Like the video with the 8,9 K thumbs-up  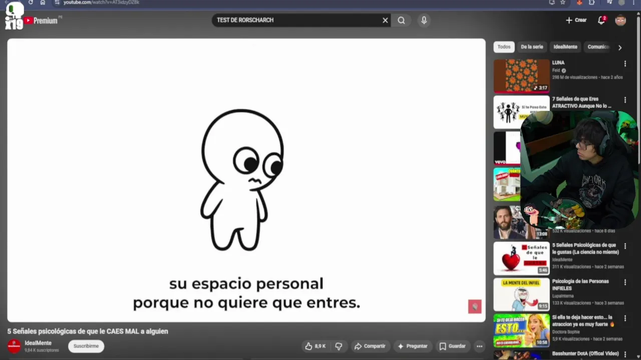(315, 346)
